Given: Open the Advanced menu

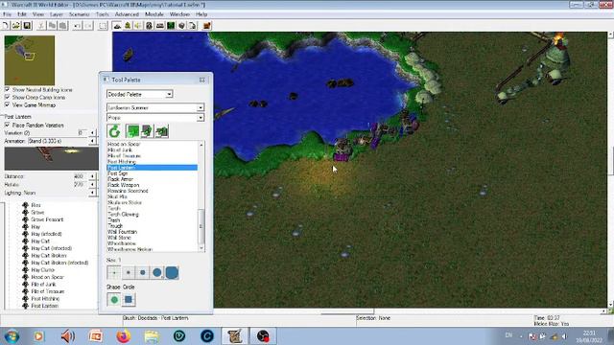Looking at the screenshot, I should coord(127,14).
